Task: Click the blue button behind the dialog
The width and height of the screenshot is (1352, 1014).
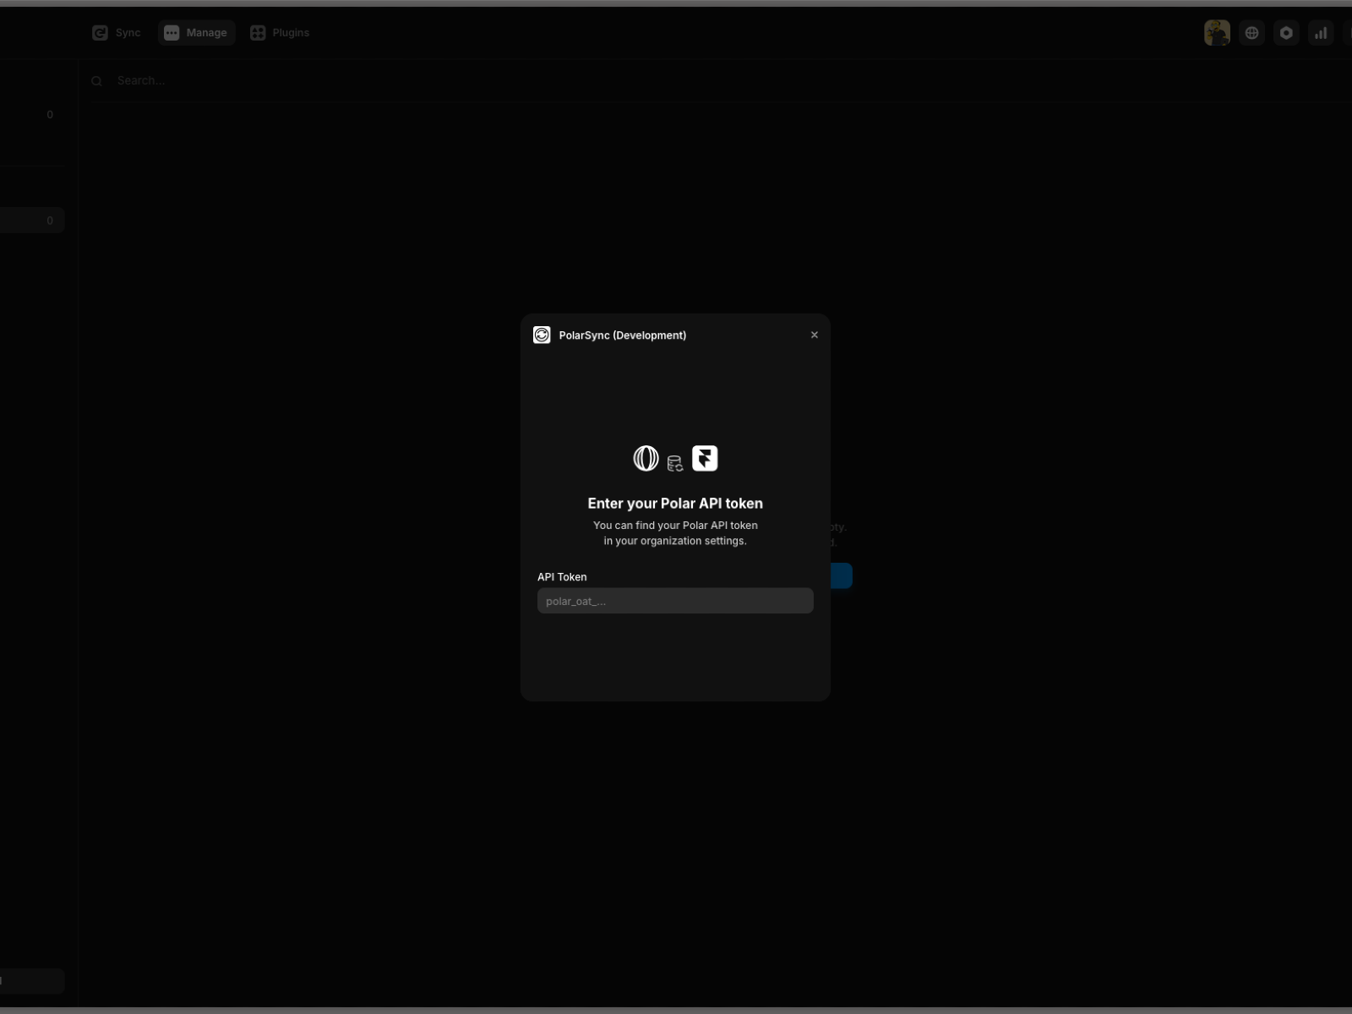Action: click(842, 575)
